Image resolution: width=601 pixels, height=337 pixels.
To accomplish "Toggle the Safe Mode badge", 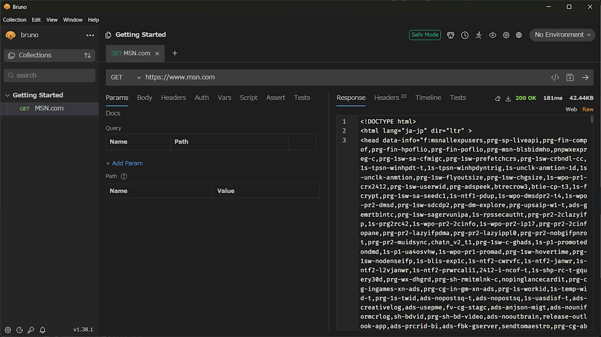I will coord(425,35).
